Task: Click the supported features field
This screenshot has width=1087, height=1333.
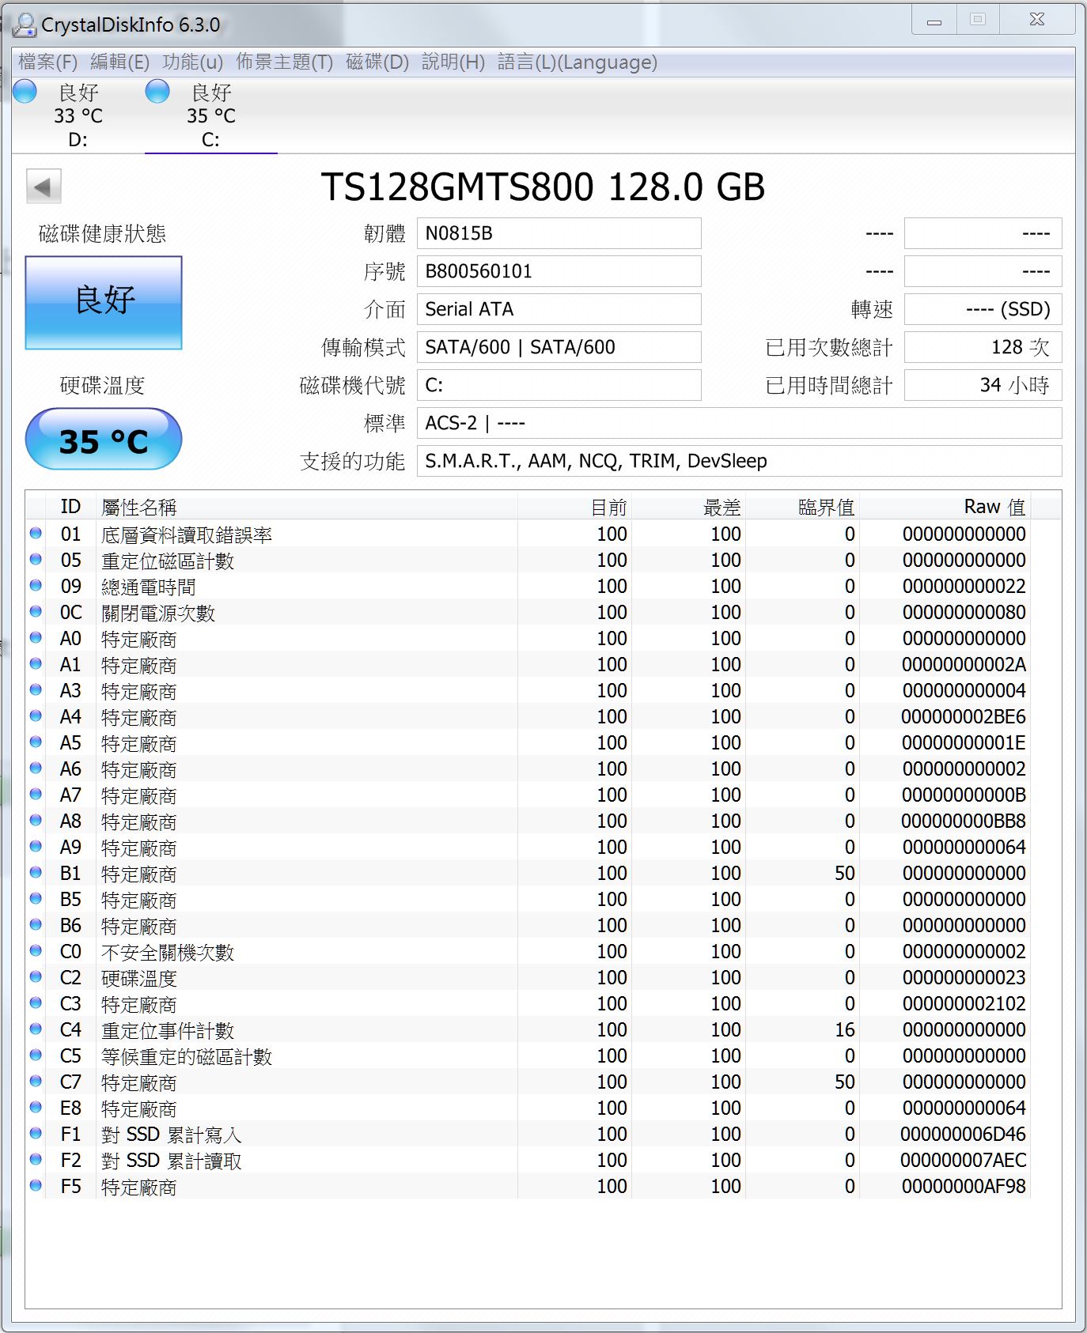Action: click(x=739, y=461)
